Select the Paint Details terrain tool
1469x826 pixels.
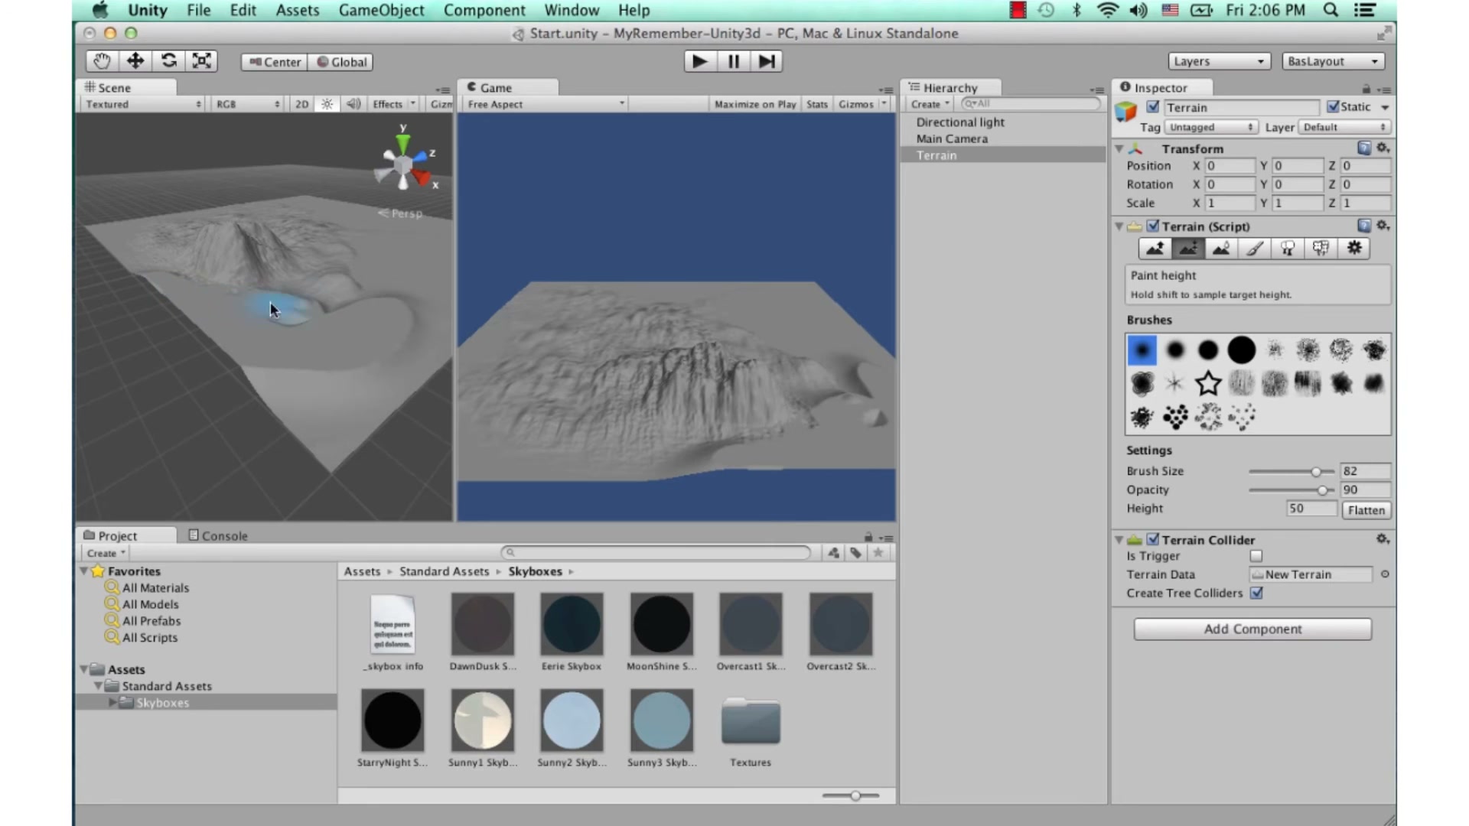click(1321, 249)
